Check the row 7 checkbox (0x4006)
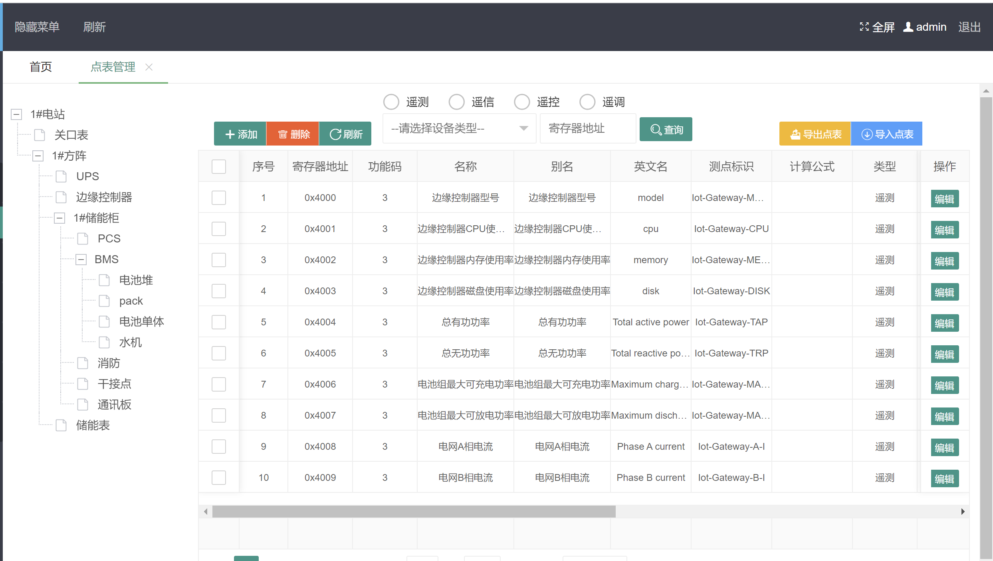 pos(219,384)
